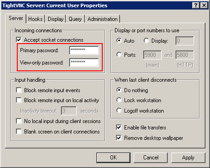Go to the Query tab
210x168 pixels.
click(x=75, y=19)
